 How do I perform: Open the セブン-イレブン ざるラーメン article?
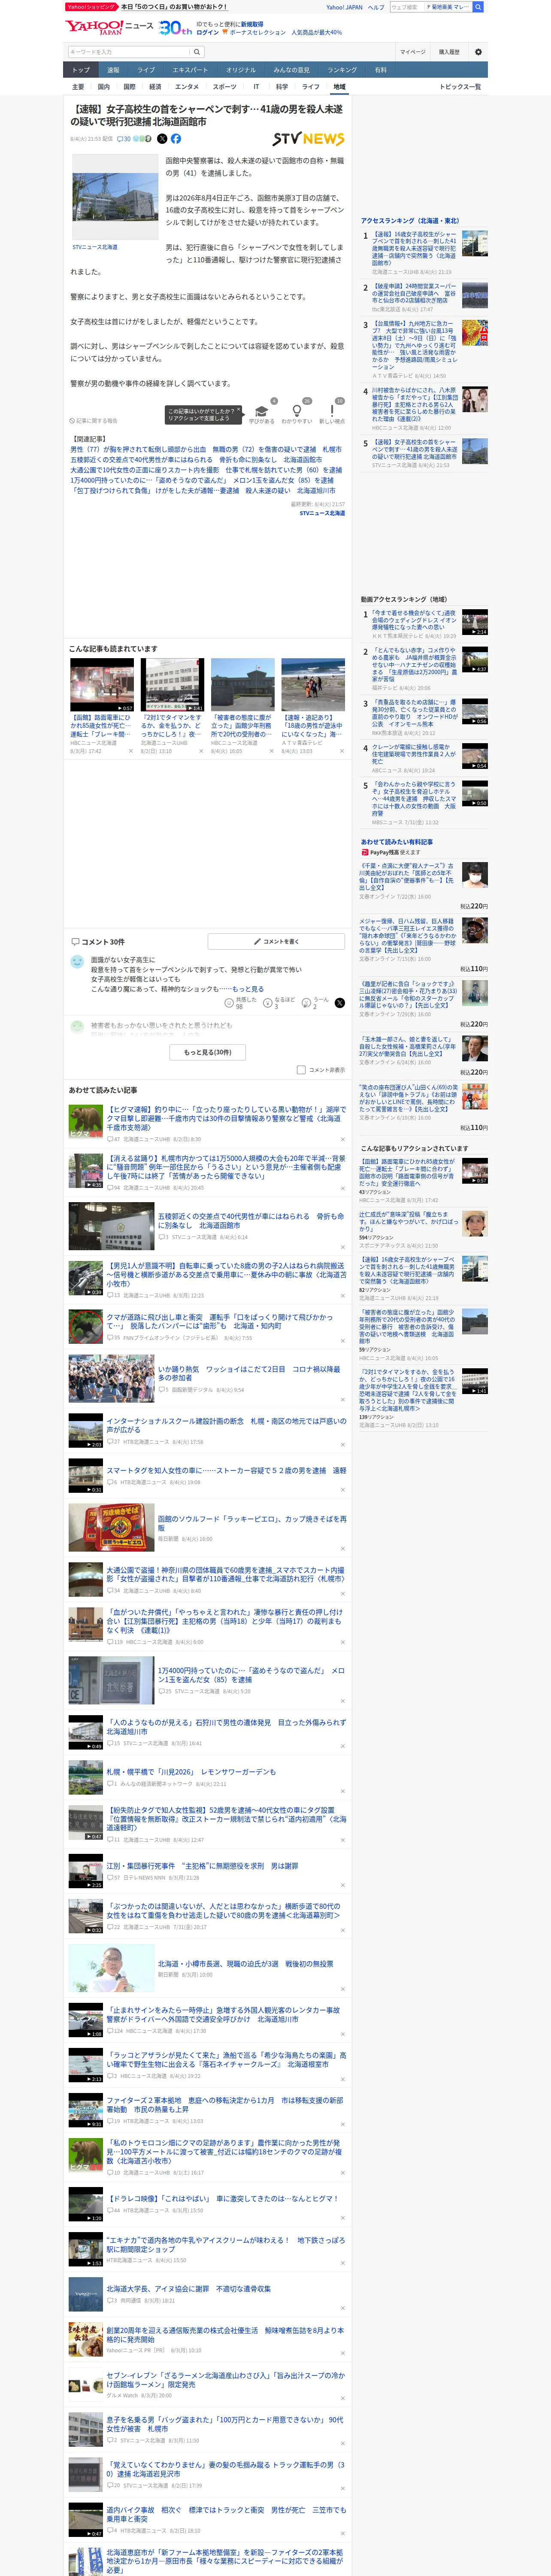[x=226, y=2380]
